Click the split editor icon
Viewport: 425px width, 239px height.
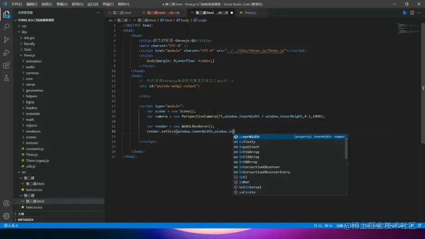pos(412,13)
